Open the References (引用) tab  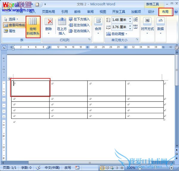point(65,12)
